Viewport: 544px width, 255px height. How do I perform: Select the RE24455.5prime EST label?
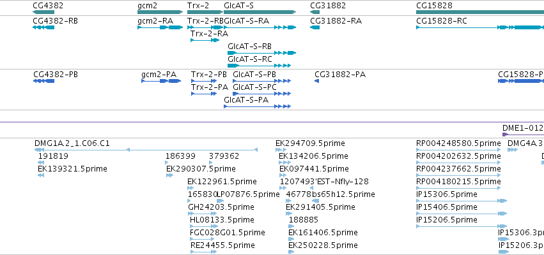click(x=222, y=245)
